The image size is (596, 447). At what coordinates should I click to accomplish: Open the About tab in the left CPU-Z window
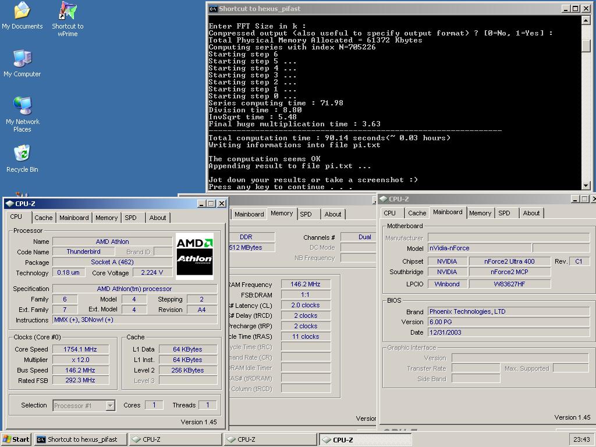(x=157, y=218)
